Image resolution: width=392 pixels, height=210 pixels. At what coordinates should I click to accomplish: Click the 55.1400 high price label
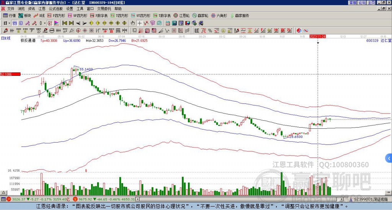click(86, 69)
